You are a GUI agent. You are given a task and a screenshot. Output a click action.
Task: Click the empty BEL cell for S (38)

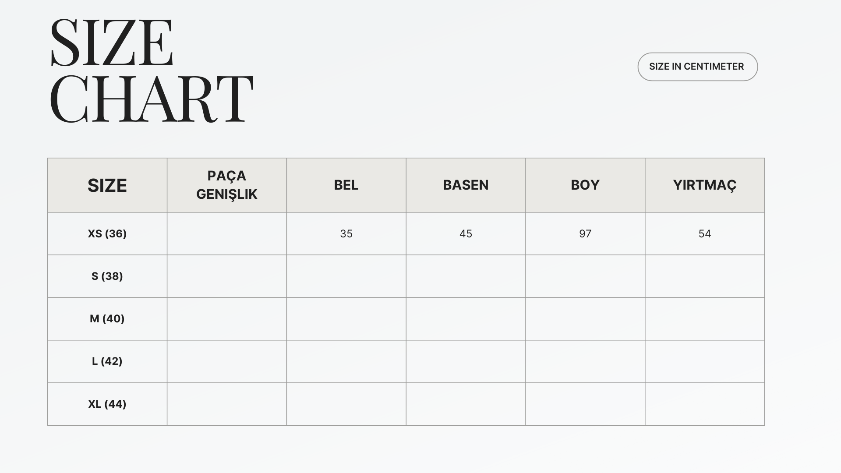[346, 276]
